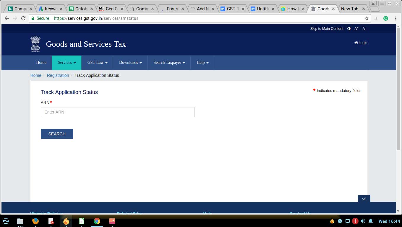Open the GST Law dropdown

97,63
